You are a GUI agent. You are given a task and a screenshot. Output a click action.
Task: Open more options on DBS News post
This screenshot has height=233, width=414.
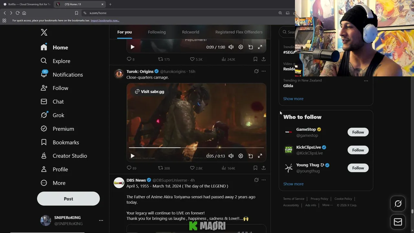tap(264, 180)
